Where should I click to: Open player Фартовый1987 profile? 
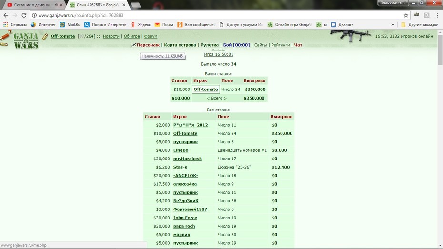pyautogui.click(x=190, y=209)
